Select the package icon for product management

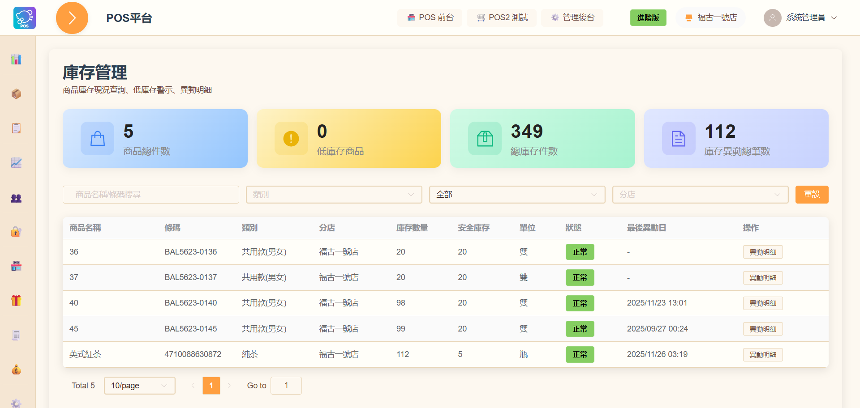16,94
